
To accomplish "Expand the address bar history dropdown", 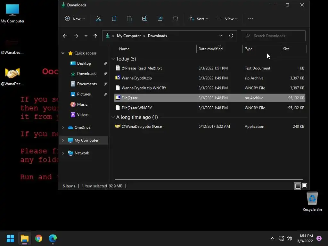I will coord(220,36).
